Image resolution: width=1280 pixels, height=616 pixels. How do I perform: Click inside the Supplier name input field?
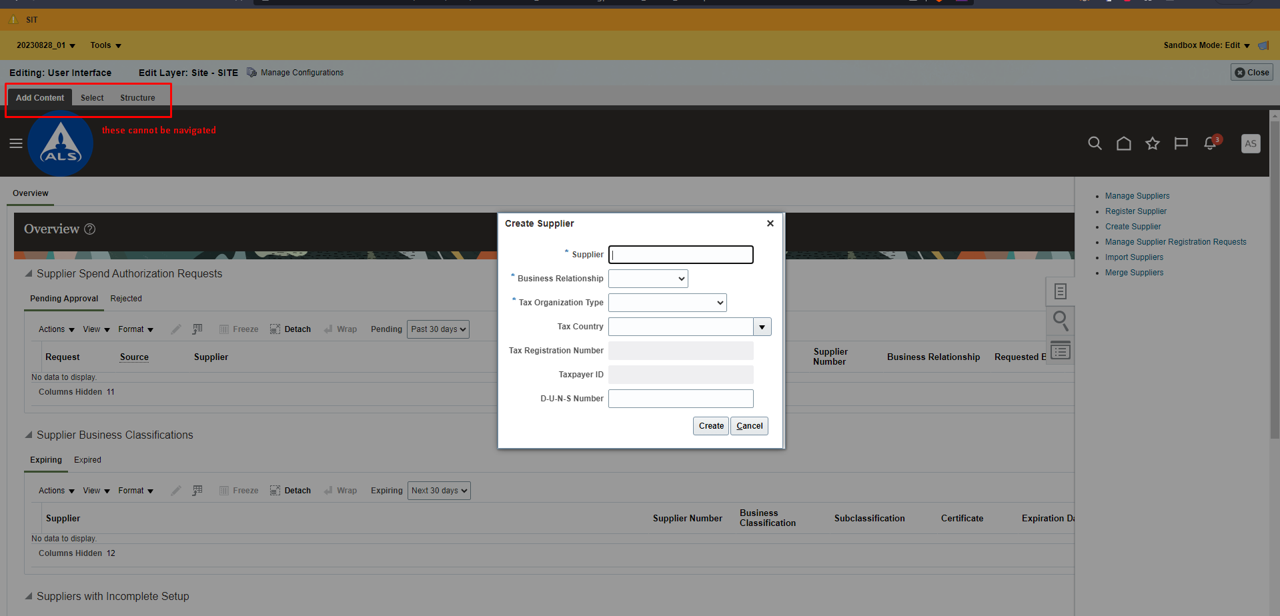pos(680,254)
